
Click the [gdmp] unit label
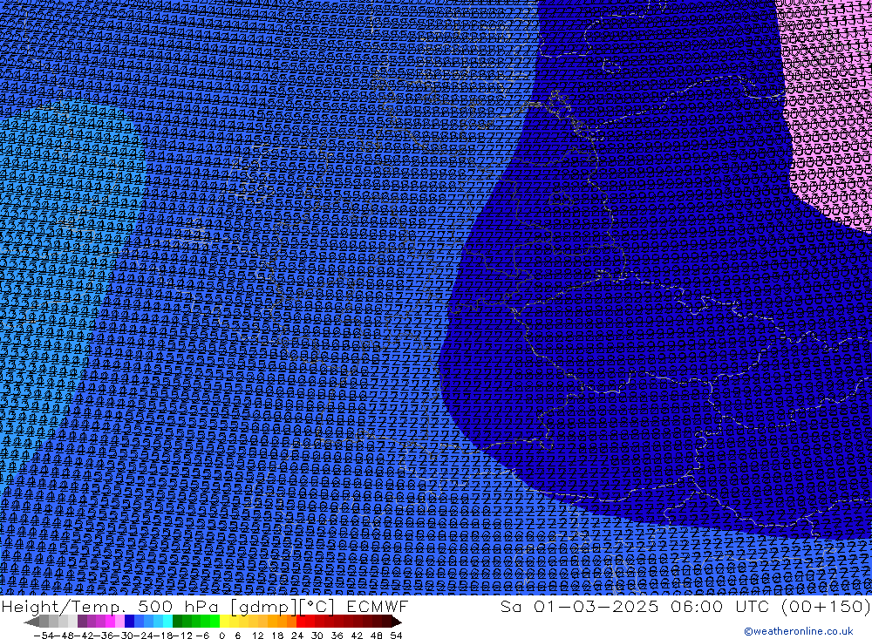pyautogui.click(x=274, y=606)
